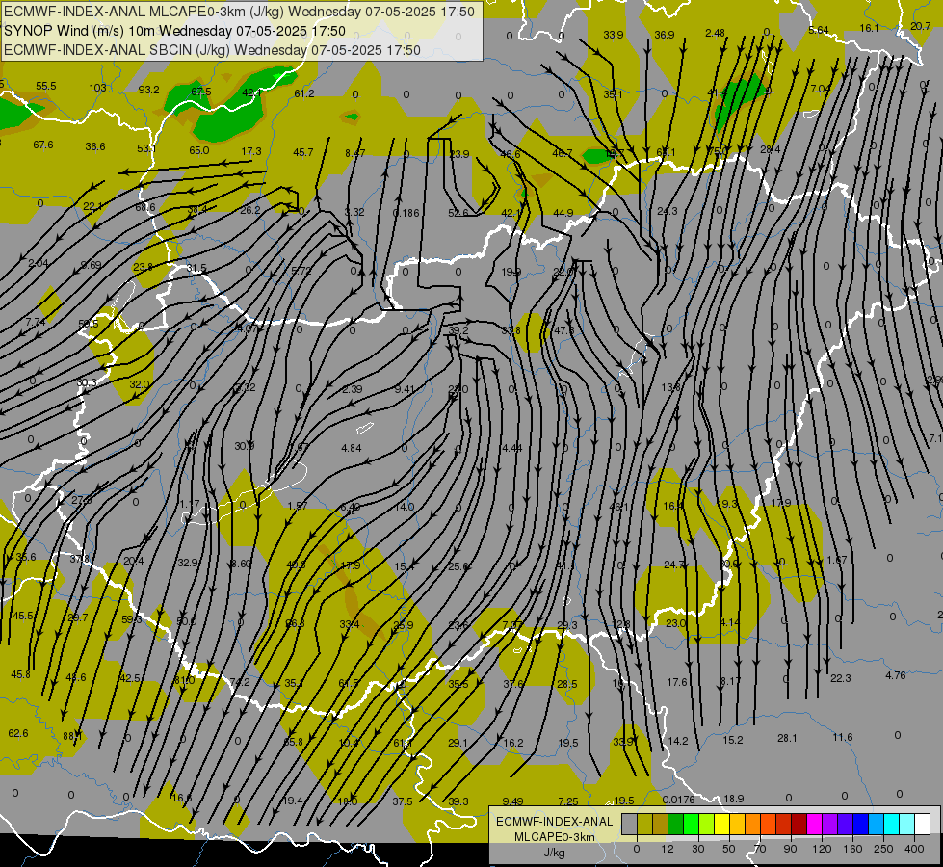This screenshot has height=867, width=943.
Task: Select the grid value 18.9
Action: point(734,799)
